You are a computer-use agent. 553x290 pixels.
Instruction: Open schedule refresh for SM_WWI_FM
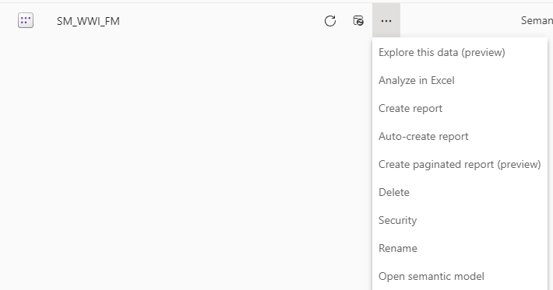tap(358, 21)
